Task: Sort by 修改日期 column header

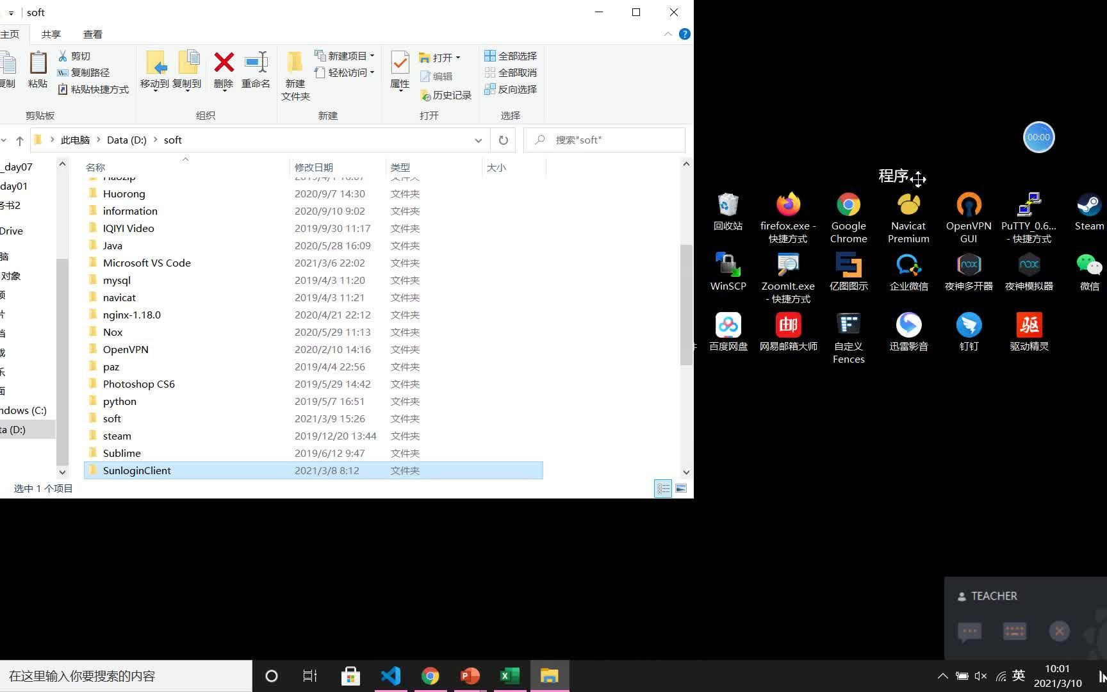Action: click(338, 167)
